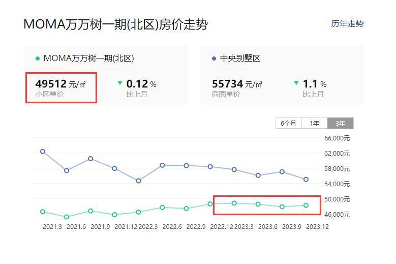
Task: Switch chart range to 1年
Action: point(315,123)
